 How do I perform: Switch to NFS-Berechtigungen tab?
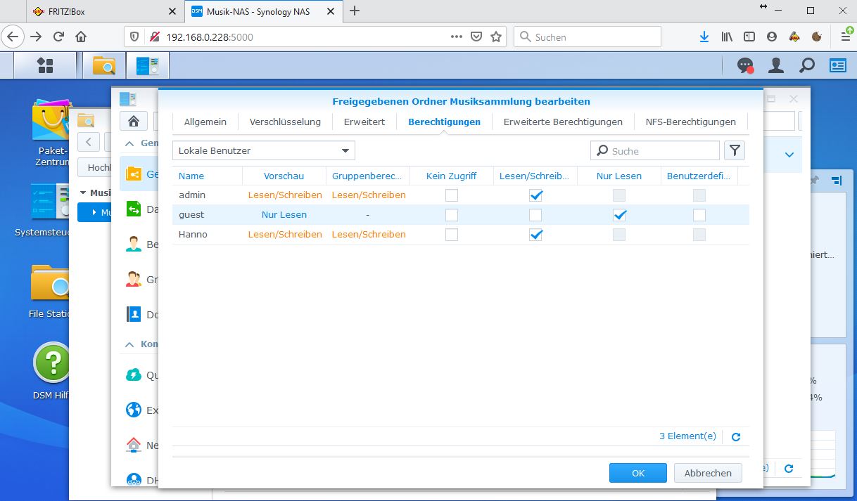[x=691, y=122]
